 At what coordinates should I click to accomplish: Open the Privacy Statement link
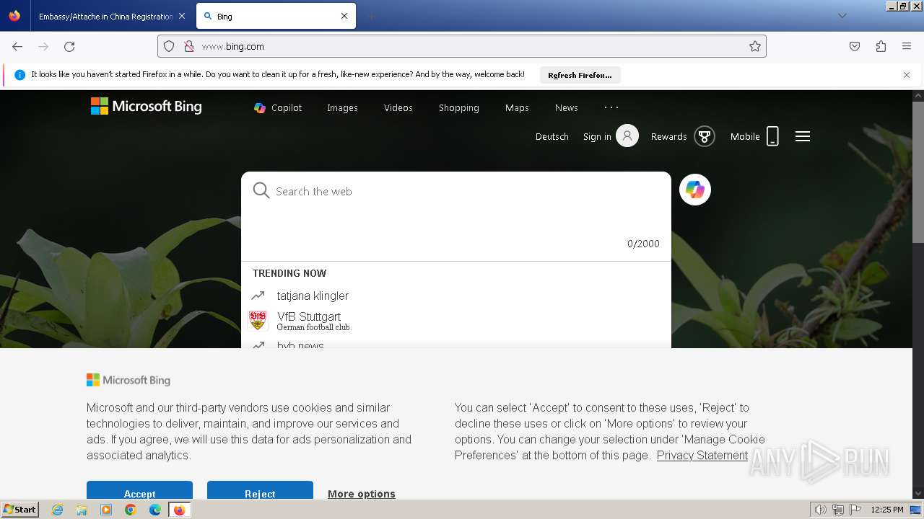(702, 456)
